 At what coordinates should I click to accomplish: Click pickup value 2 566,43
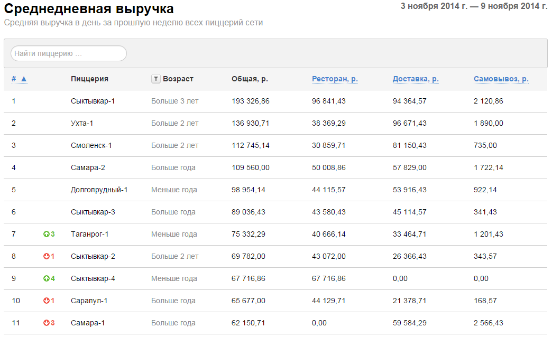coord(488,323)
